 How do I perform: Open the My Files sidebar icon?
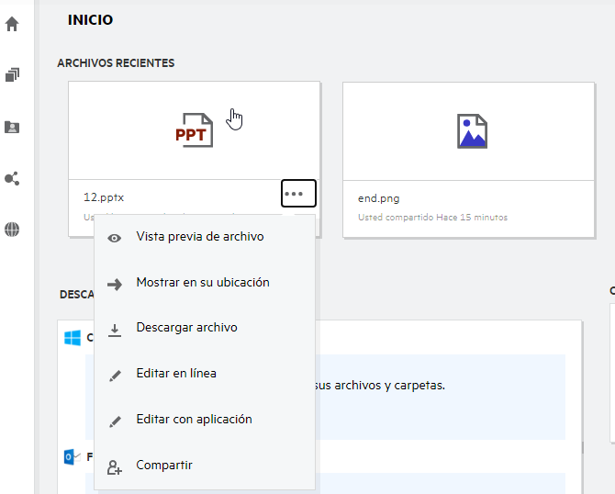click(12, 75)
